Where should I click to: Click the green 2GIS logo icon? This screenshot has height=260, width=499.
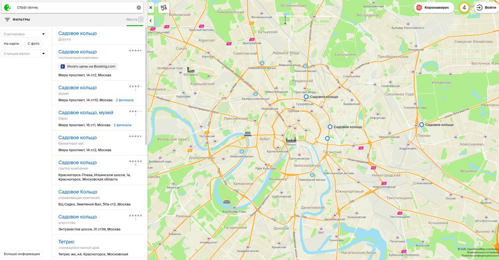point(7,7)
